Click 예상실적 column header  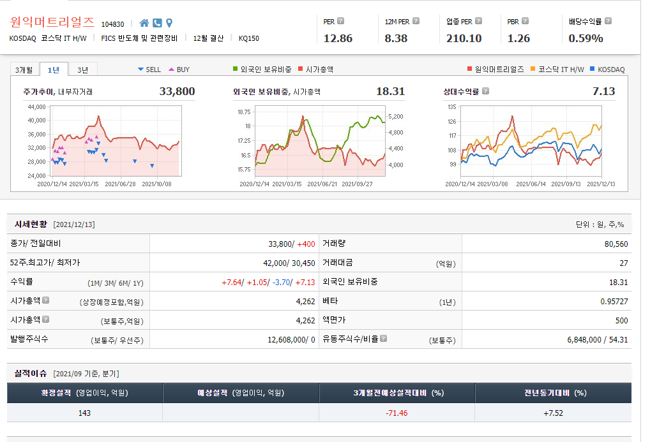[x=241, y=393]
